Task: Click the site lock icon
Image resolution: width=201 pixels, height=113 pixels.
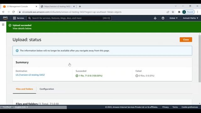Action: (x=19, y=12)
